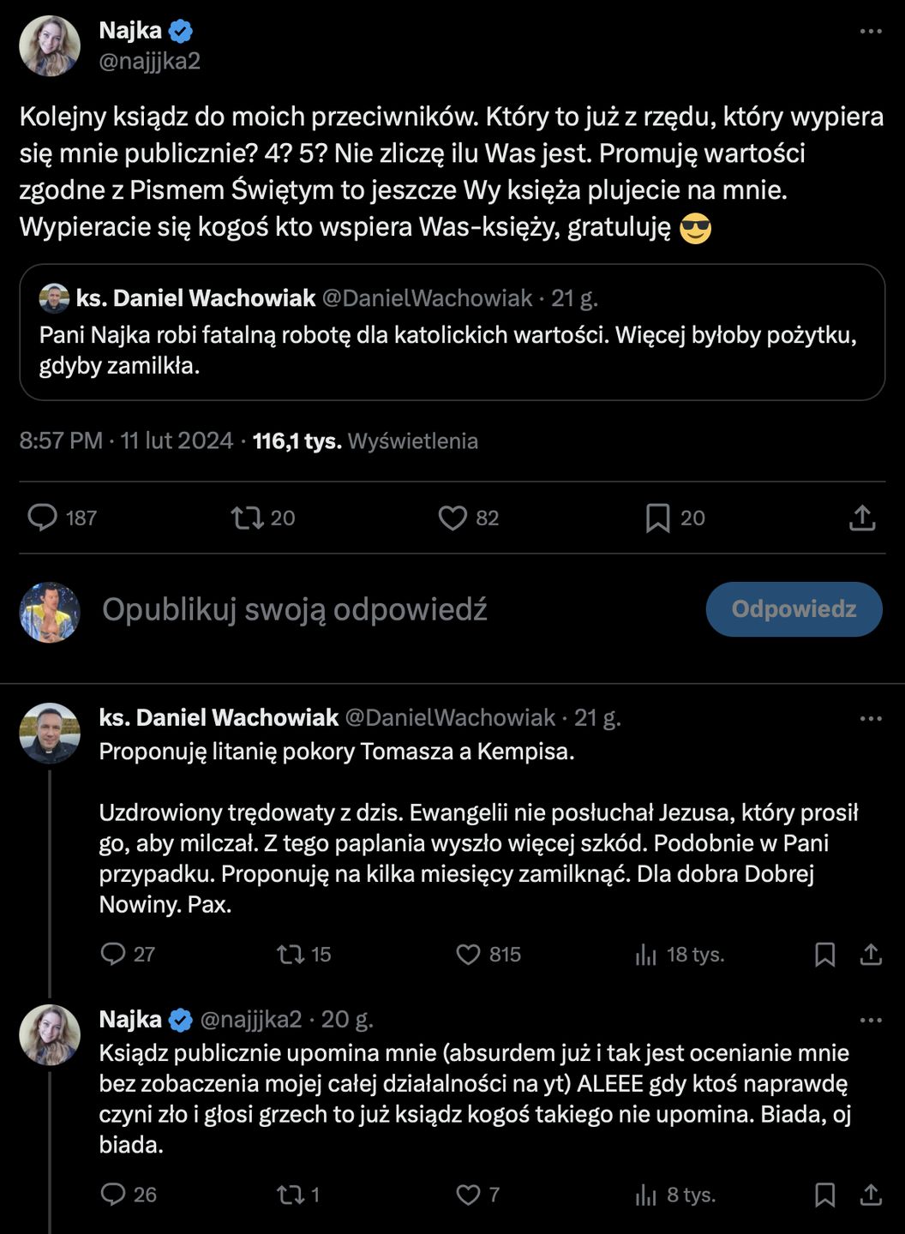Share Najka's reply with 8 tys. views

(871, 1195)
